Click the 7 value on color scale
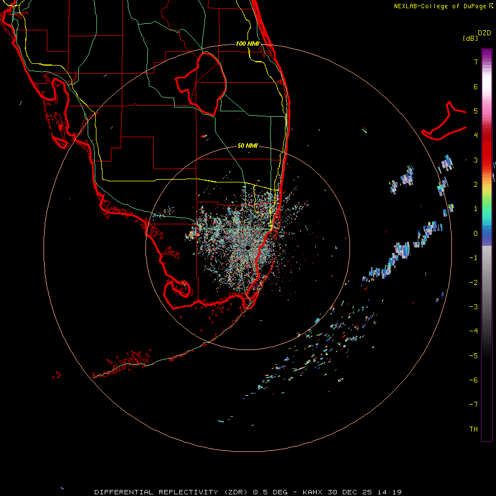The image size is (496, 496). coord(476,62)
